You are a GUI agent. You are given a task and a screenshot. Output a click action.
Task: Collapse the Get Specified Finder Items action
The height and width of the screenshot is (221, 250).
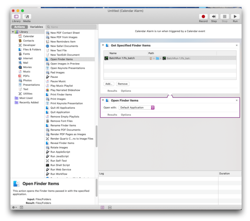point(103,45)
